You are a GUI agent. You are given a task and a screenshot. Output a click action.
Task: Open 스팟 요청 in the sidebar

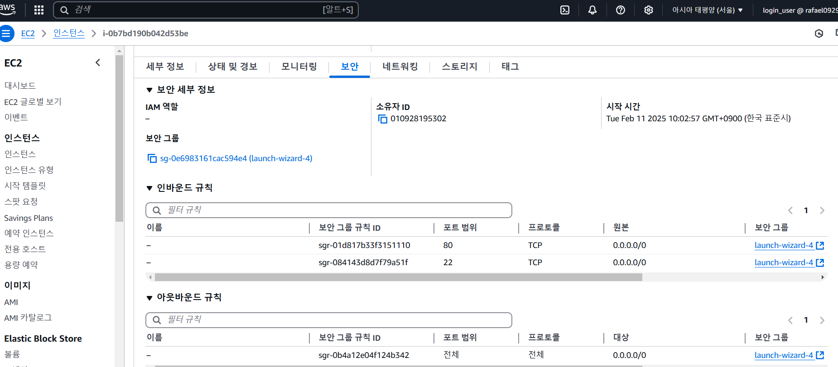tap(21, 202)
